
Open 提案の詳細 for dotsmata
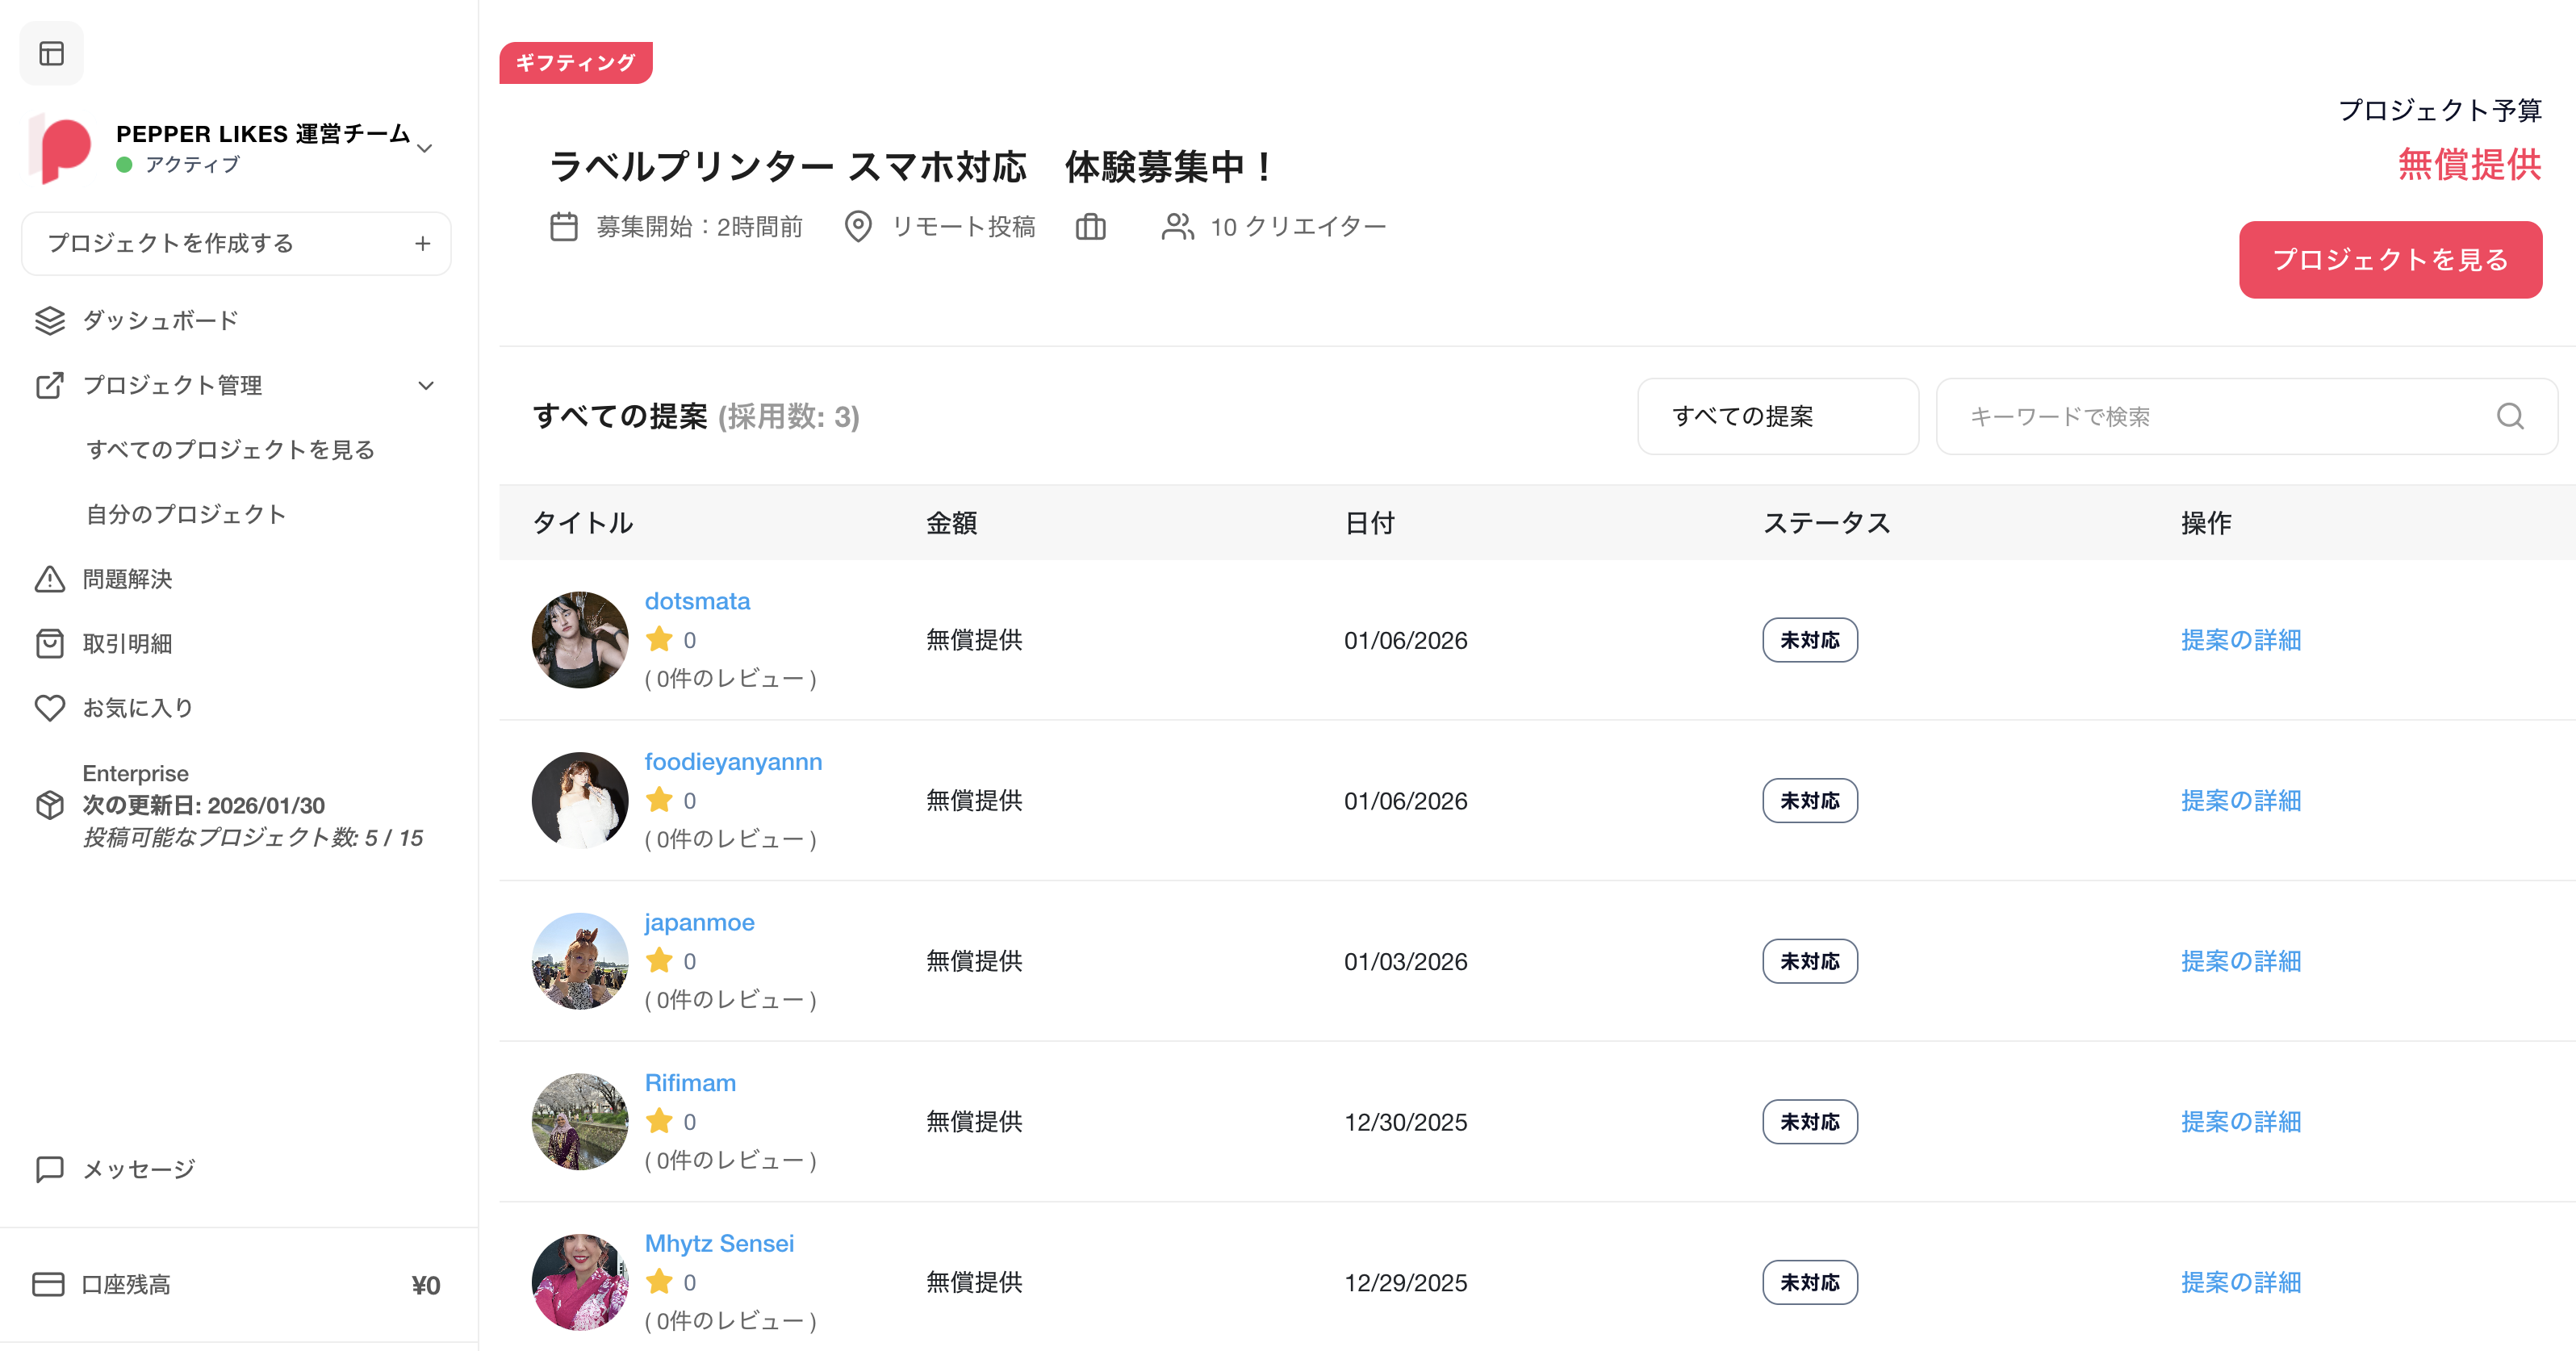[2240, 640]
